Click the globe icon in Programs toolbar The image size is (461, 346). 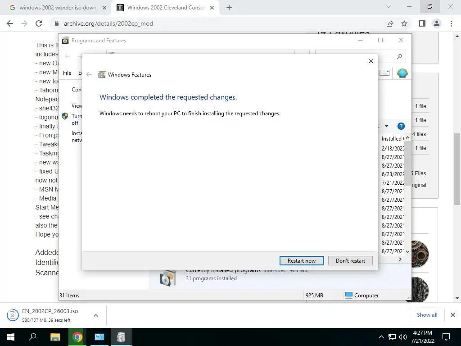click(x=402, y=73)
